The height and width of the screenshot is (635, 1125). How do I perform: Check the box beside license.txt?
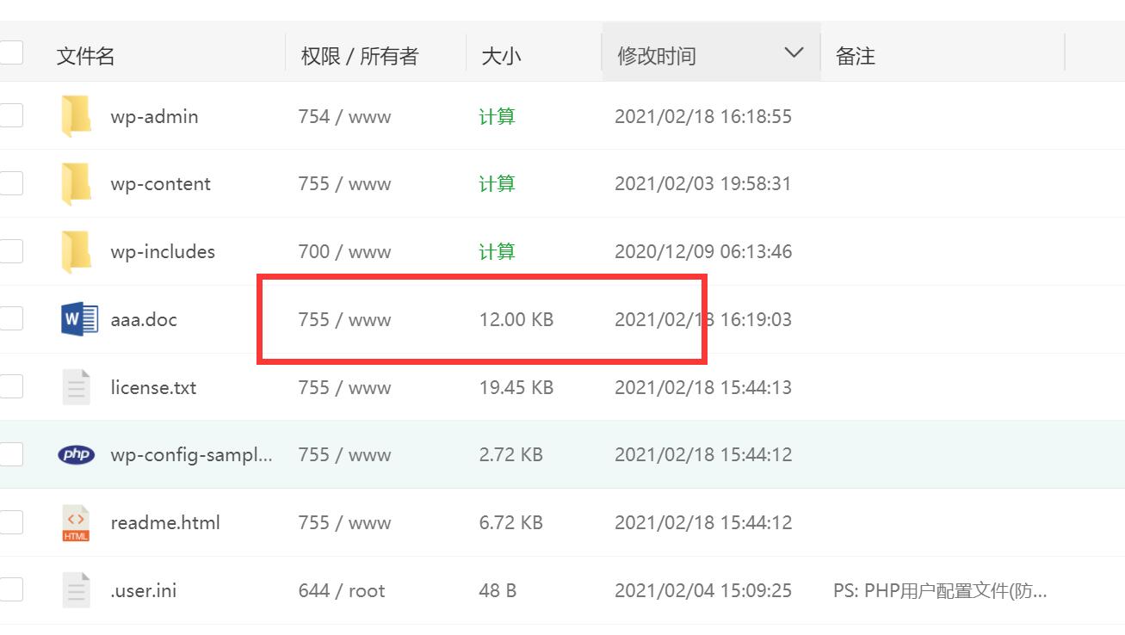pos(11,386)
